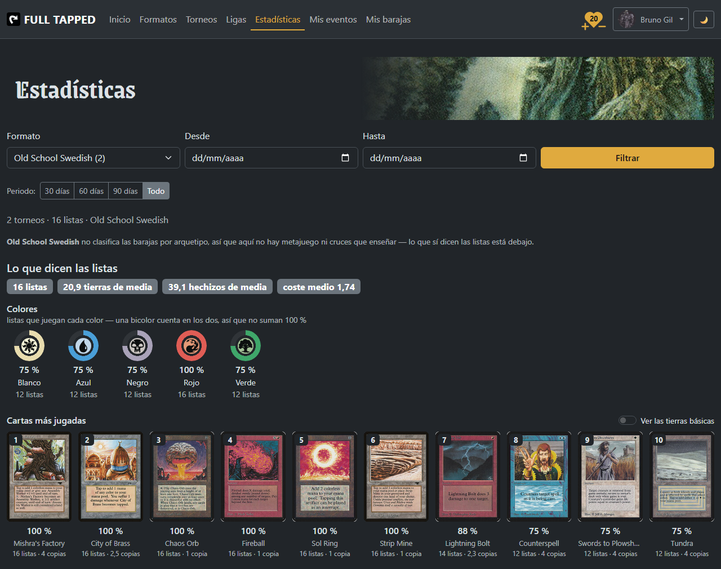The height and width of the screenshot is (569, 721).
Task: Open the Mishra's Factory card image
Action: pyautogui.click(x=39, y=477)
